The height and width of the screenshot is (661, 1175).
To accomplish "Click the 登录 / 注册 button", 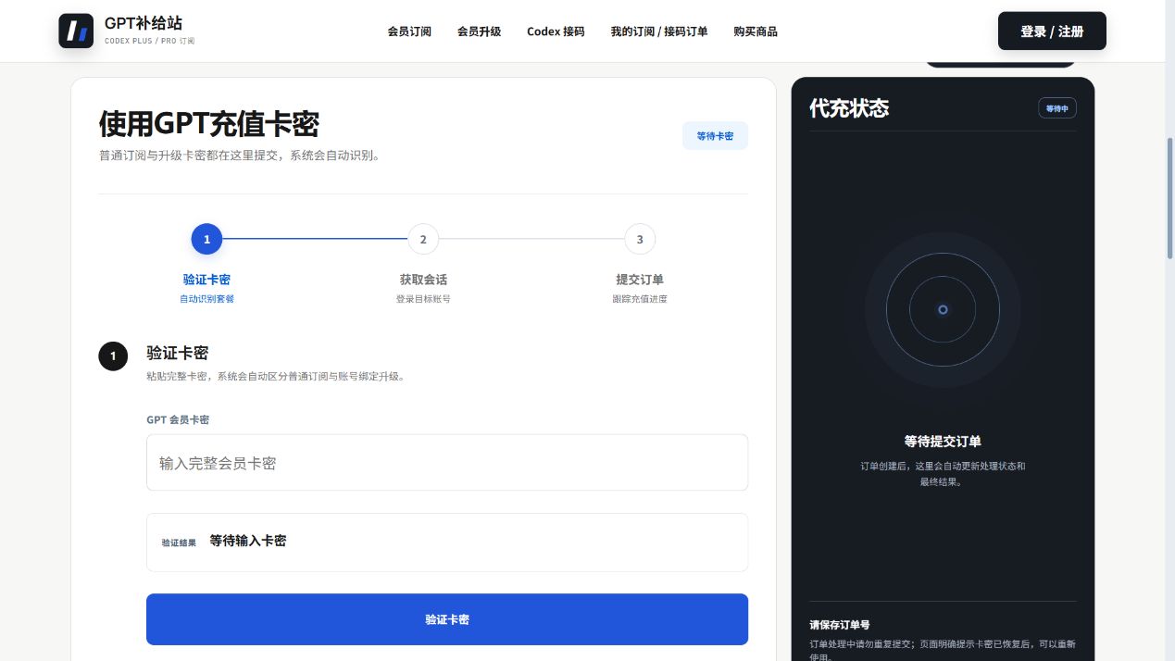I will pyautogui.click(x=1052, y=31).
